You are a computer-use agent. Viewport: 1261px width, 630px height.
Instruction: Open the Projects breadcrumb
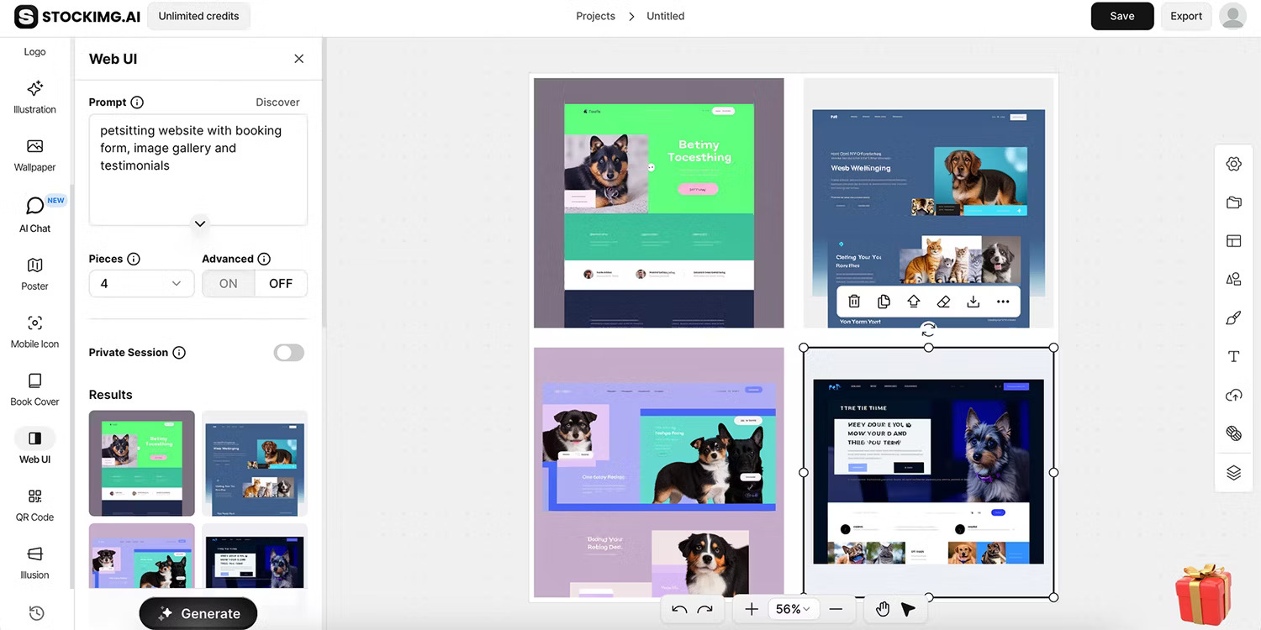click(595, 16)
